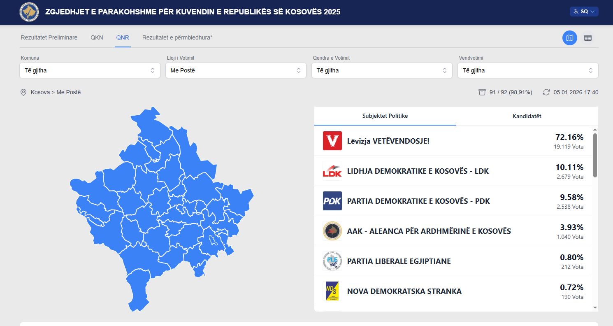613x326 pixels.
Task: Click the Vetëvendosje party logo
Action: (332, 141)
